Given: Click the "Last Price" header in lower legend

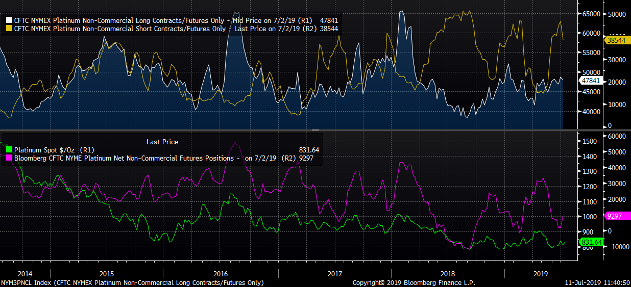Looking at the screenshot, I should 162,142.
